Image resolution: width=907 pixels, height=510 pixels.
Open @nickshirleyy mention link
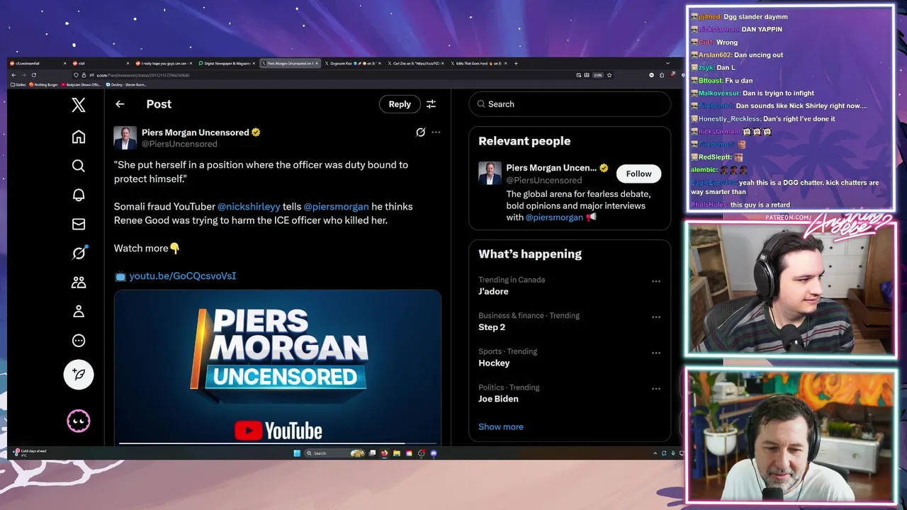pos(249,207)
